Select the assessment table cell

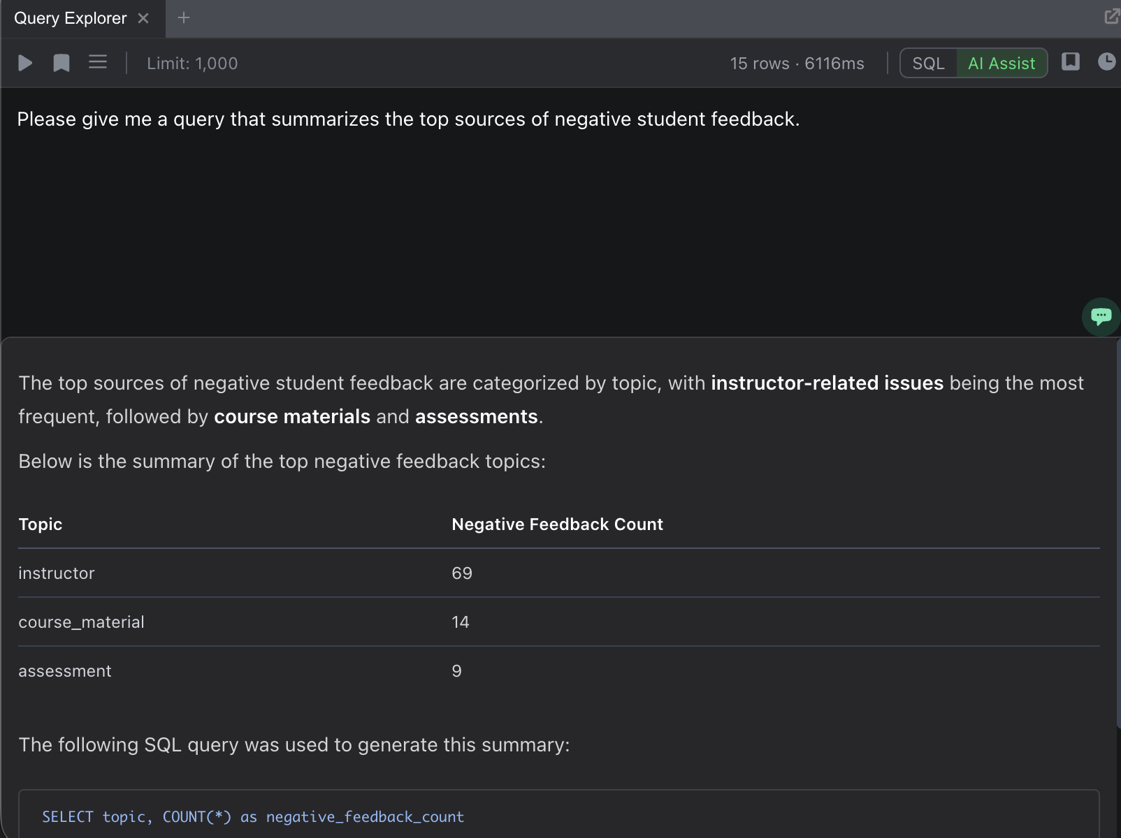point(65,671)
